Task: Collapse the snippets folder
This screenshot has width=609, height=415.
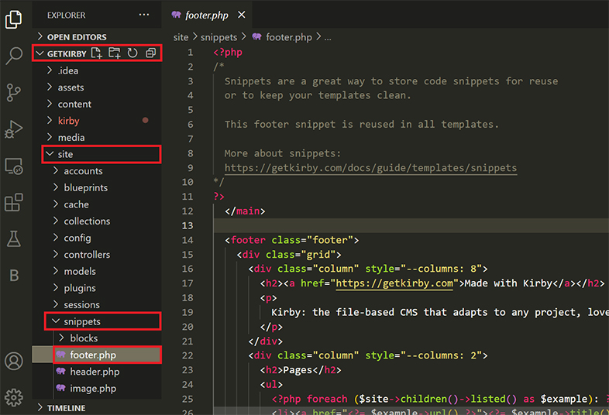Action: pos(97,321)
